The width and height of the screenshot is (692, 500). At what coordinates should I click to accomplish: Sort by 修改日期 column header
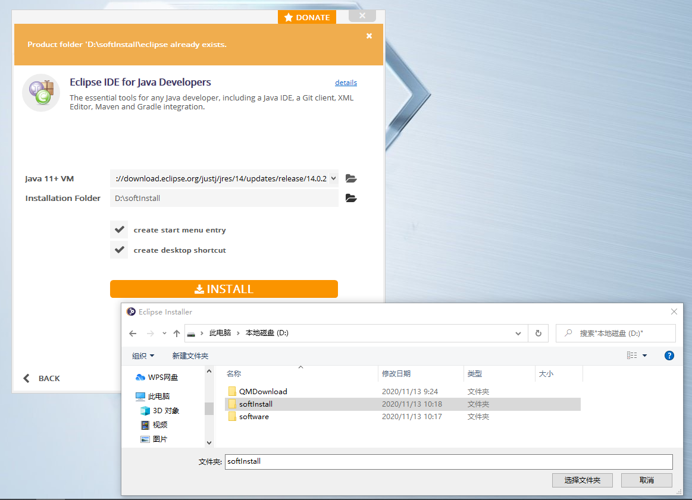click(x=421, y=374)
